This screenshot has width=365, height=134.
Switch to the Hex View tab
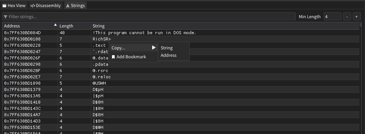[14, 6]
